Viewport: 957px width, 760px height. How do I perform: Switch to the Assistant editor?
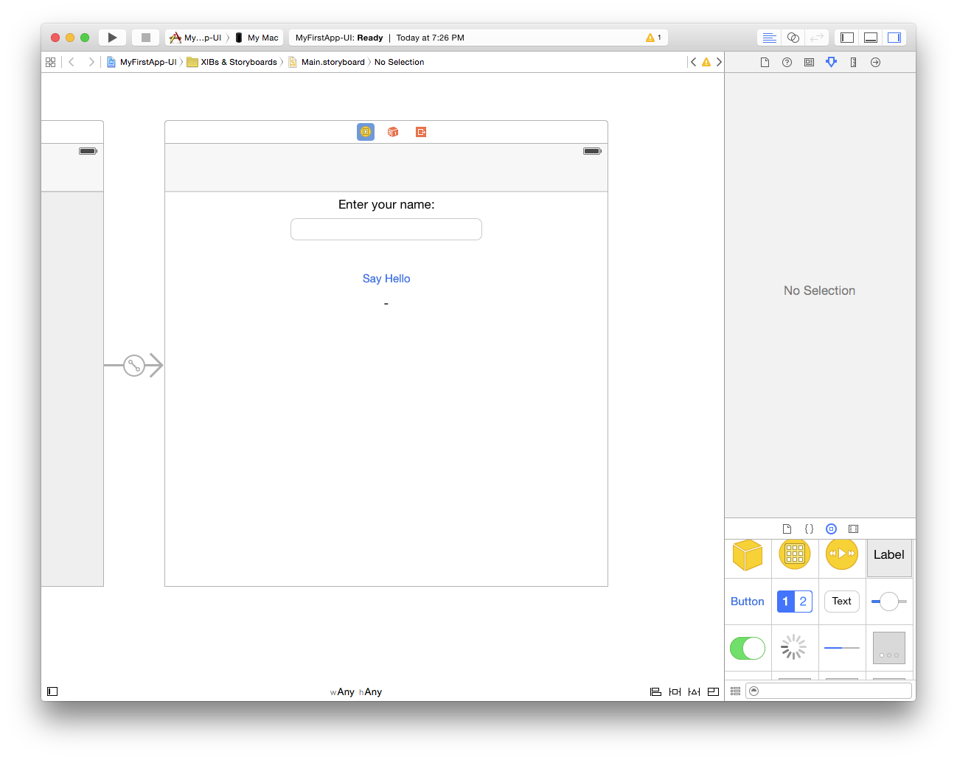793,38
